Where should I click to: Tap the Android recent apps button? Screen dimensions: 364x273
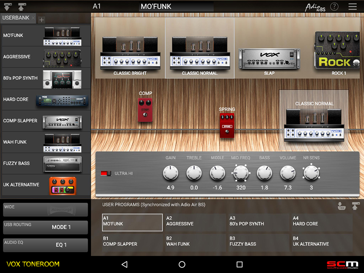[240, 264]
